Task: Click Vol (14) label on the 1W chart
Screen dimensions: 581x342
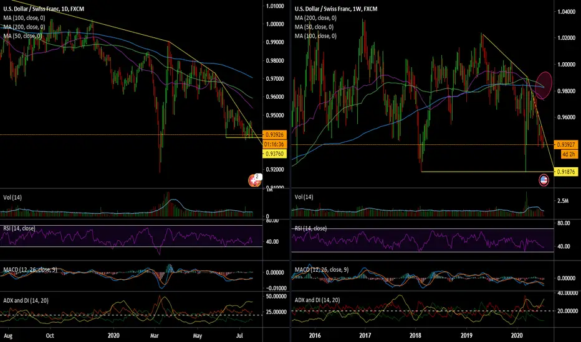Action: click(304, 197)
